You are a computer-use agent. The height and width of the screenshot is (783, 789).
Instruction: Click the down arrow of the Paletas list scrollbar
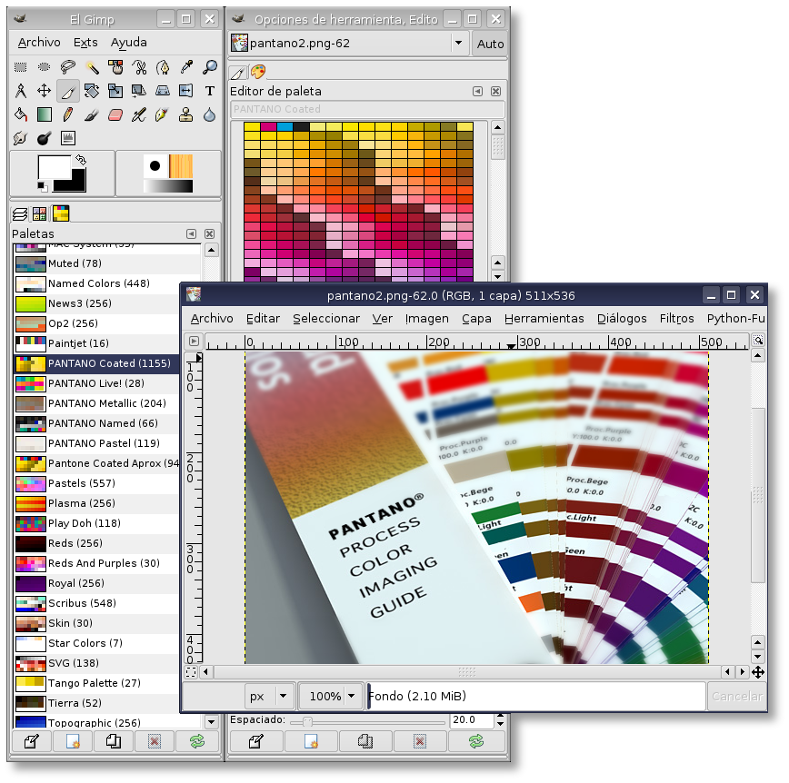pyautogui.click(x=211, y=721)
